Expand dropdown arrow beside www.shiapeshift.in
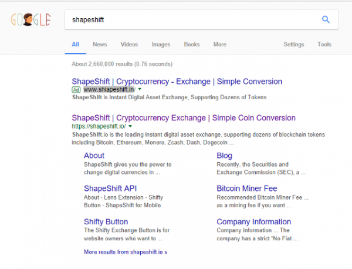Screen dimensions: 352x269 (x=140, y=89)
